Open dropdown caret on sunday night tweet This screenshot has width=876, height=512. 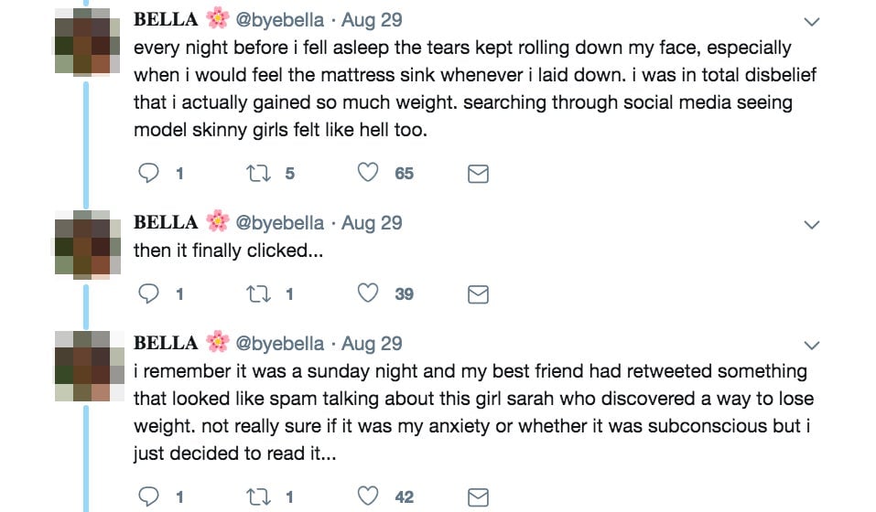(x=811, y=345)
